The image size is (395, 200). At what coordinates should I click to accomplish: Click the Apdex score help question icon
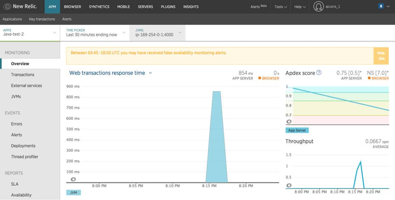[x=319, y=73]
